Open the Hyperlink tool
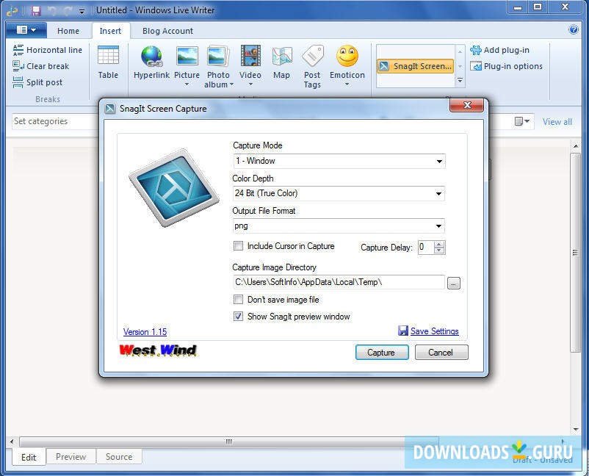Viewport: 589px width, 476px height. coord(151,64)
